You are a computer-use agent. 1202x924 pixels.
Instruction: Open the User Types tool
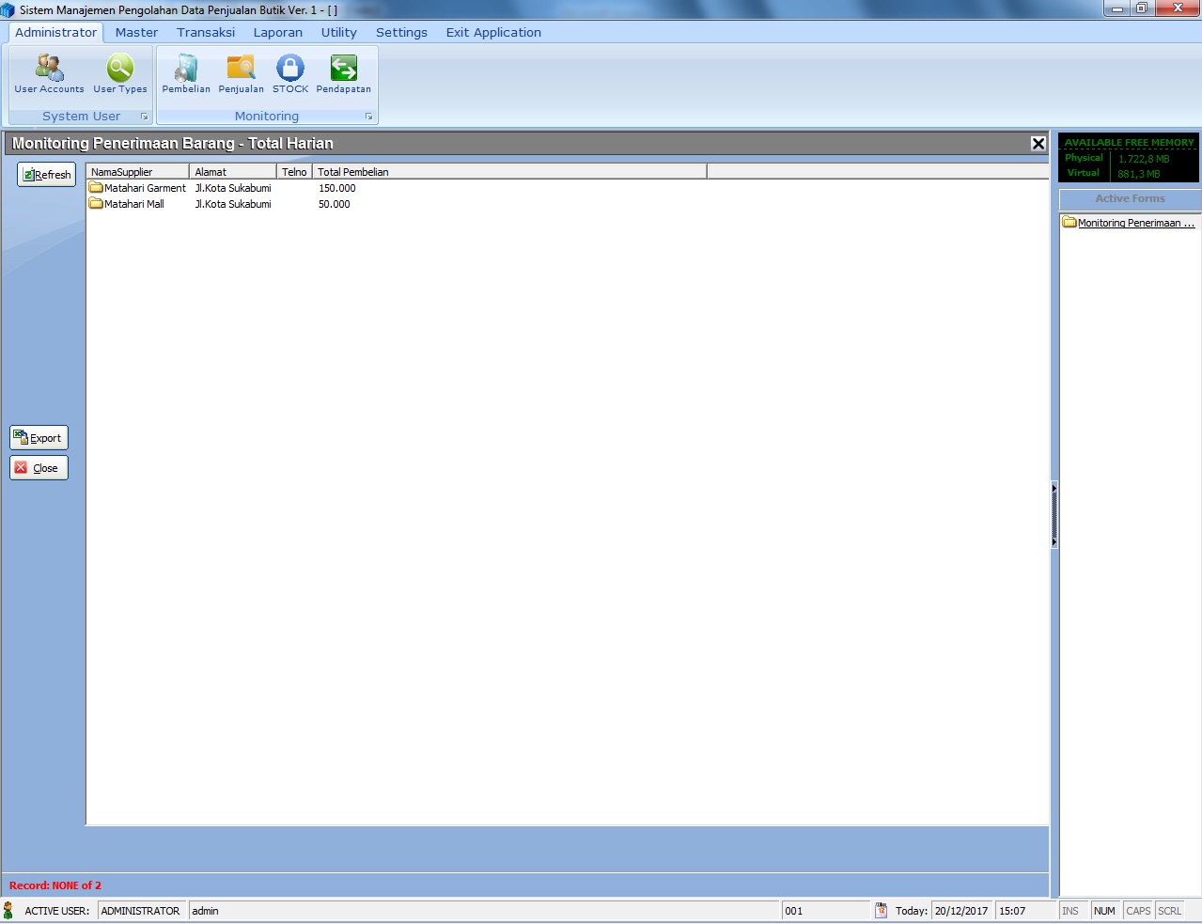coord(119,73)
